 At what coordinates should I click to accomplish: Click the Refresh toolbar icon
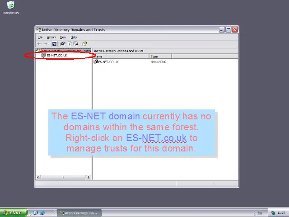tap(70, 44)
